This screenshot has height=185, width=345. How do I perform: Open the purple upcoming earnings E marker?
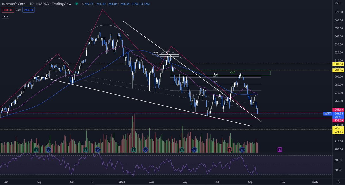coord(279,149)
